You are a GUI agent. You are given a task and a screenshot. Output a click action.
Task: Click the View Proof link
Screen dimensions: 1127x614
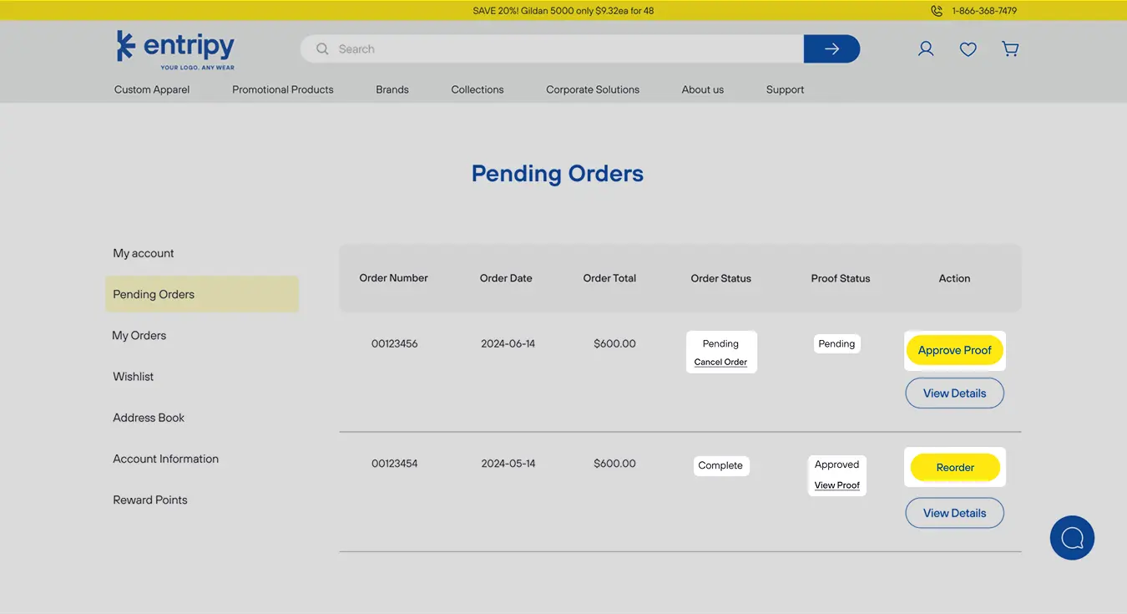(x=837, y=485)
